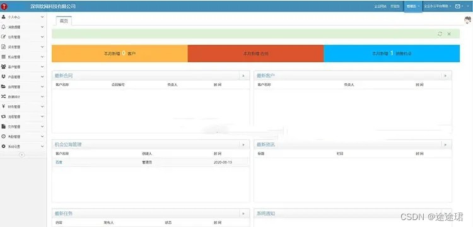473x227 pixels.
Task: Open more of 最新资讯 via its arrow button
Action: click(x=445, y=144)
